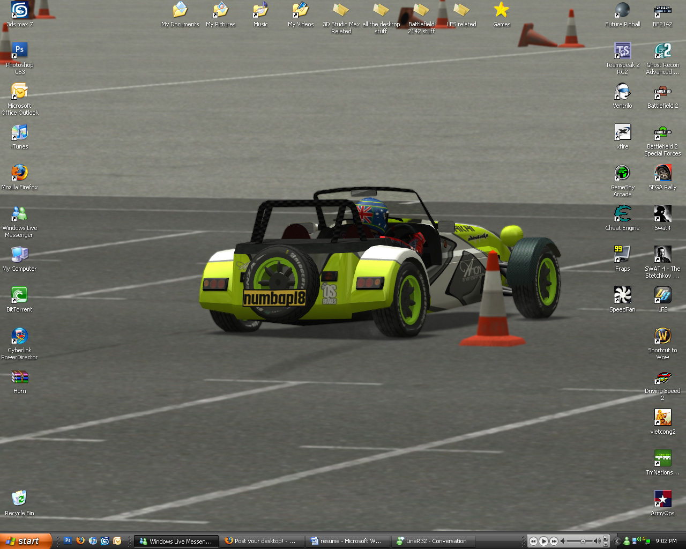Select the BitTorrent desktop shortcut
Image resolution: width=686 pixels, height=549 pixels.
point(20,300)
